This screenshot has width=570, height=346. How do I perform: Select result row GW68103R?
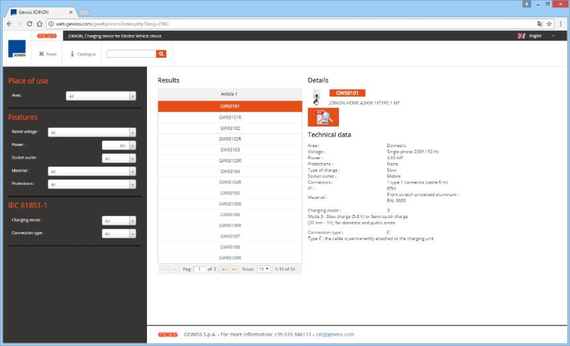(230, 160)
